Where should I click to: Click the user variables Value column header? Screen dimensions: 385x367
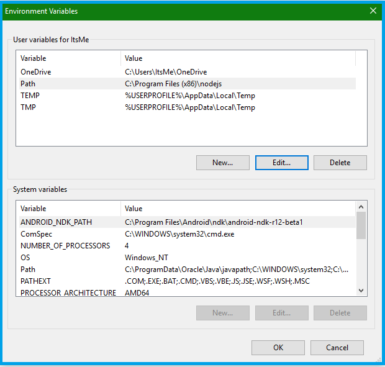(238, 58)
